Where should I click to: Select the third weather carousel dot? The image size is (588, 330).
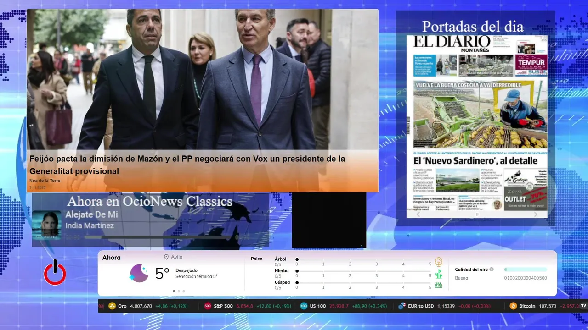tap(184, 291)
